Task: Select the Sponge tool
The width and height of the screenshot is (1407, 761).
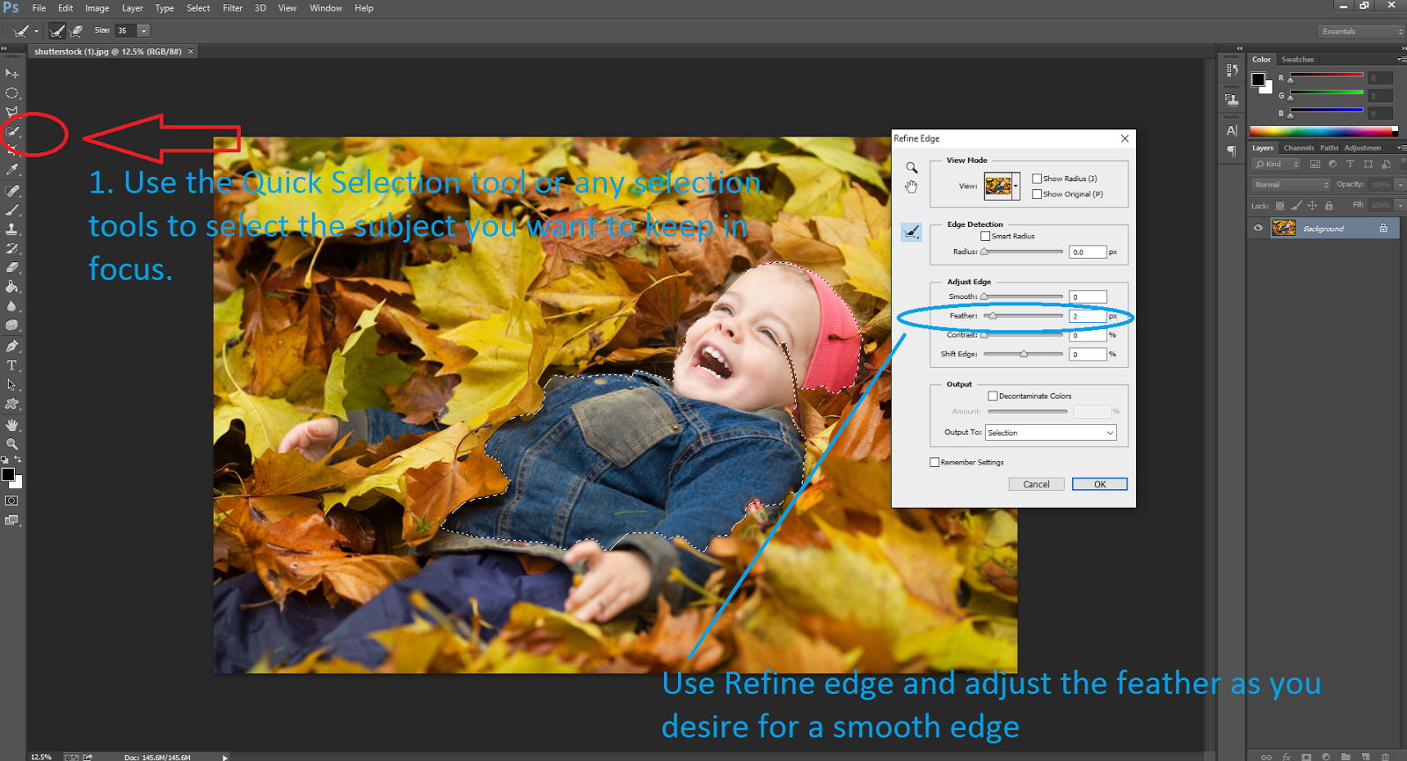Action: tap(11, 326)
